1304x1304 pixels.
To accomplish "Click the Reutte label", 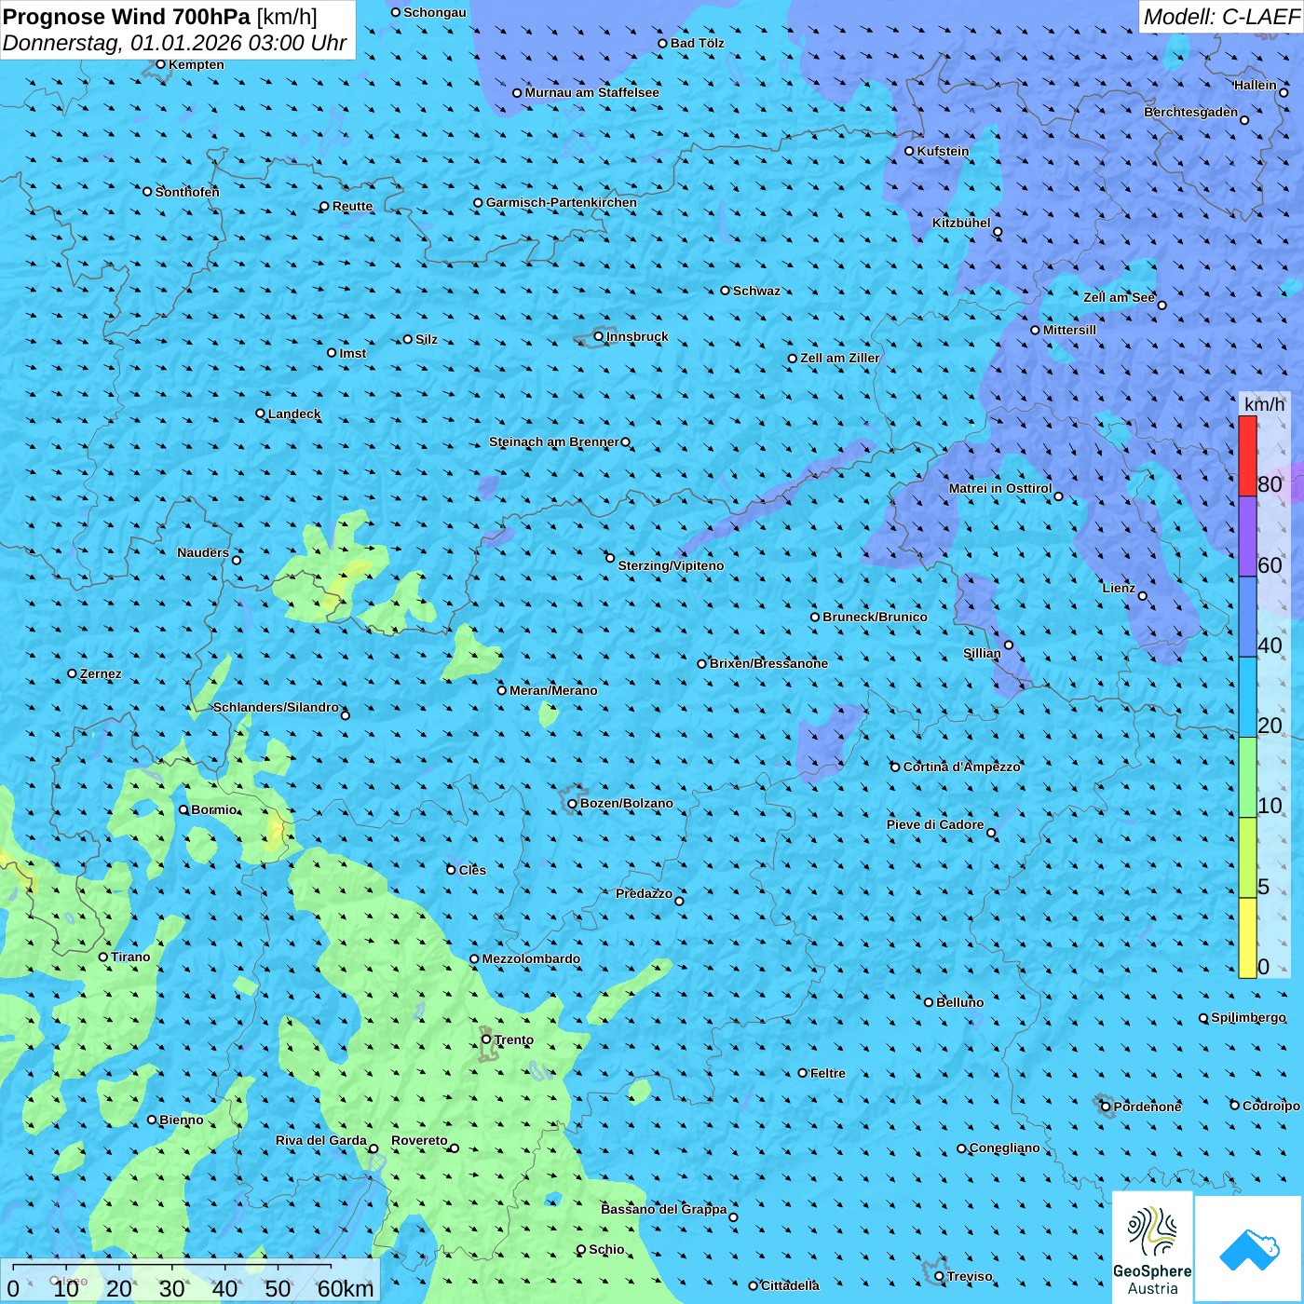I will coord(352,206).
